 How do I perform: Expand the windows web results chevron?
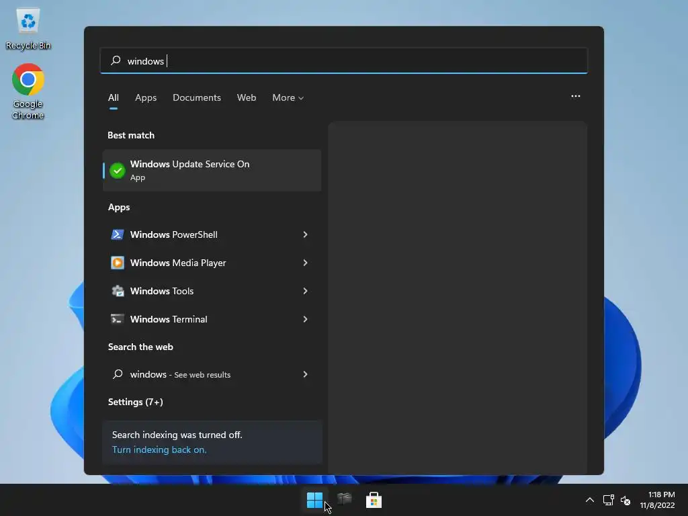[x=306, y=374]
